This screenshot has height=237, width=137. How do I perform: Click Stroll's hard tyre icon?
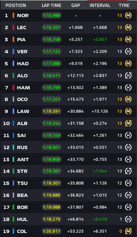click(128, 171)
